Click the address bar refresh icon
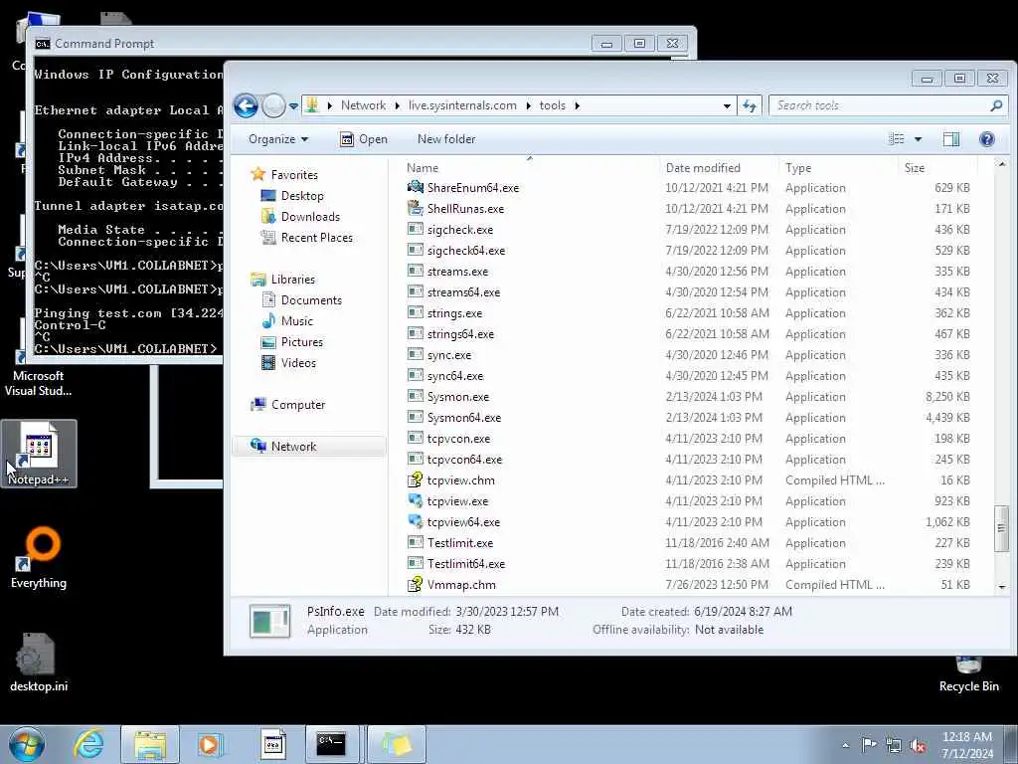Image resolution: width=1018 pixels, height=764 pixels. 750,105
